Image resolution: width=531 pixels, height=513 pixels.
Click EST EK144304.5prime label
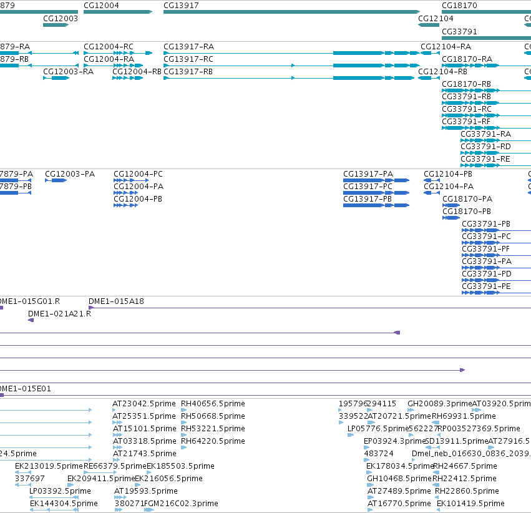point(64,504)
